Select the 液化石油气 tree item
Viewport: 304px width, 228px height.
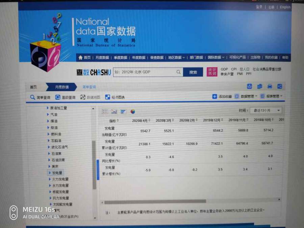(59, 147)
